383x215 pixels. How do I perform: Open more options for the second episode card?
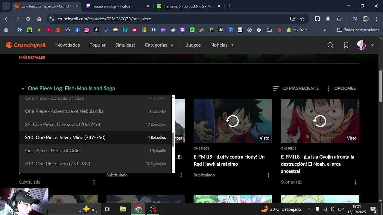(181, 175)
